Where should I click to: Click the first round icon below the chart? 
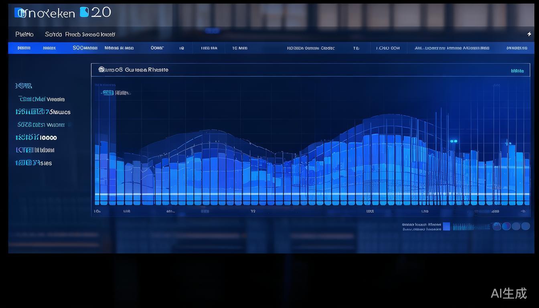pos(497,226)
